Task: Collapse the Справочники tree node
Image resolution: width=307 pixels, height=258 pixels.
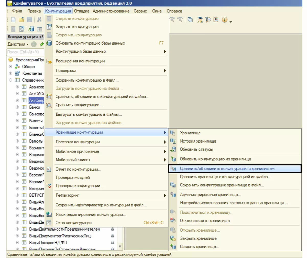Action: pyautogui.click(x=10, y=80)
